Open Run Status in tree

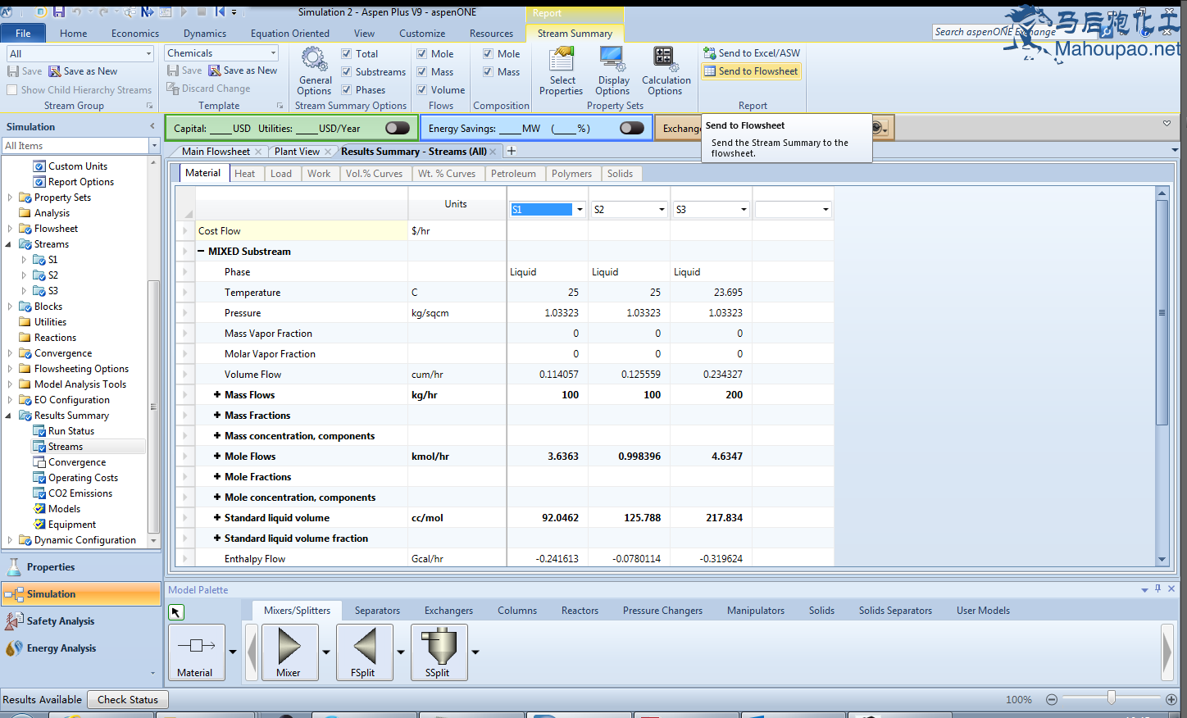(x=64, y=431)
